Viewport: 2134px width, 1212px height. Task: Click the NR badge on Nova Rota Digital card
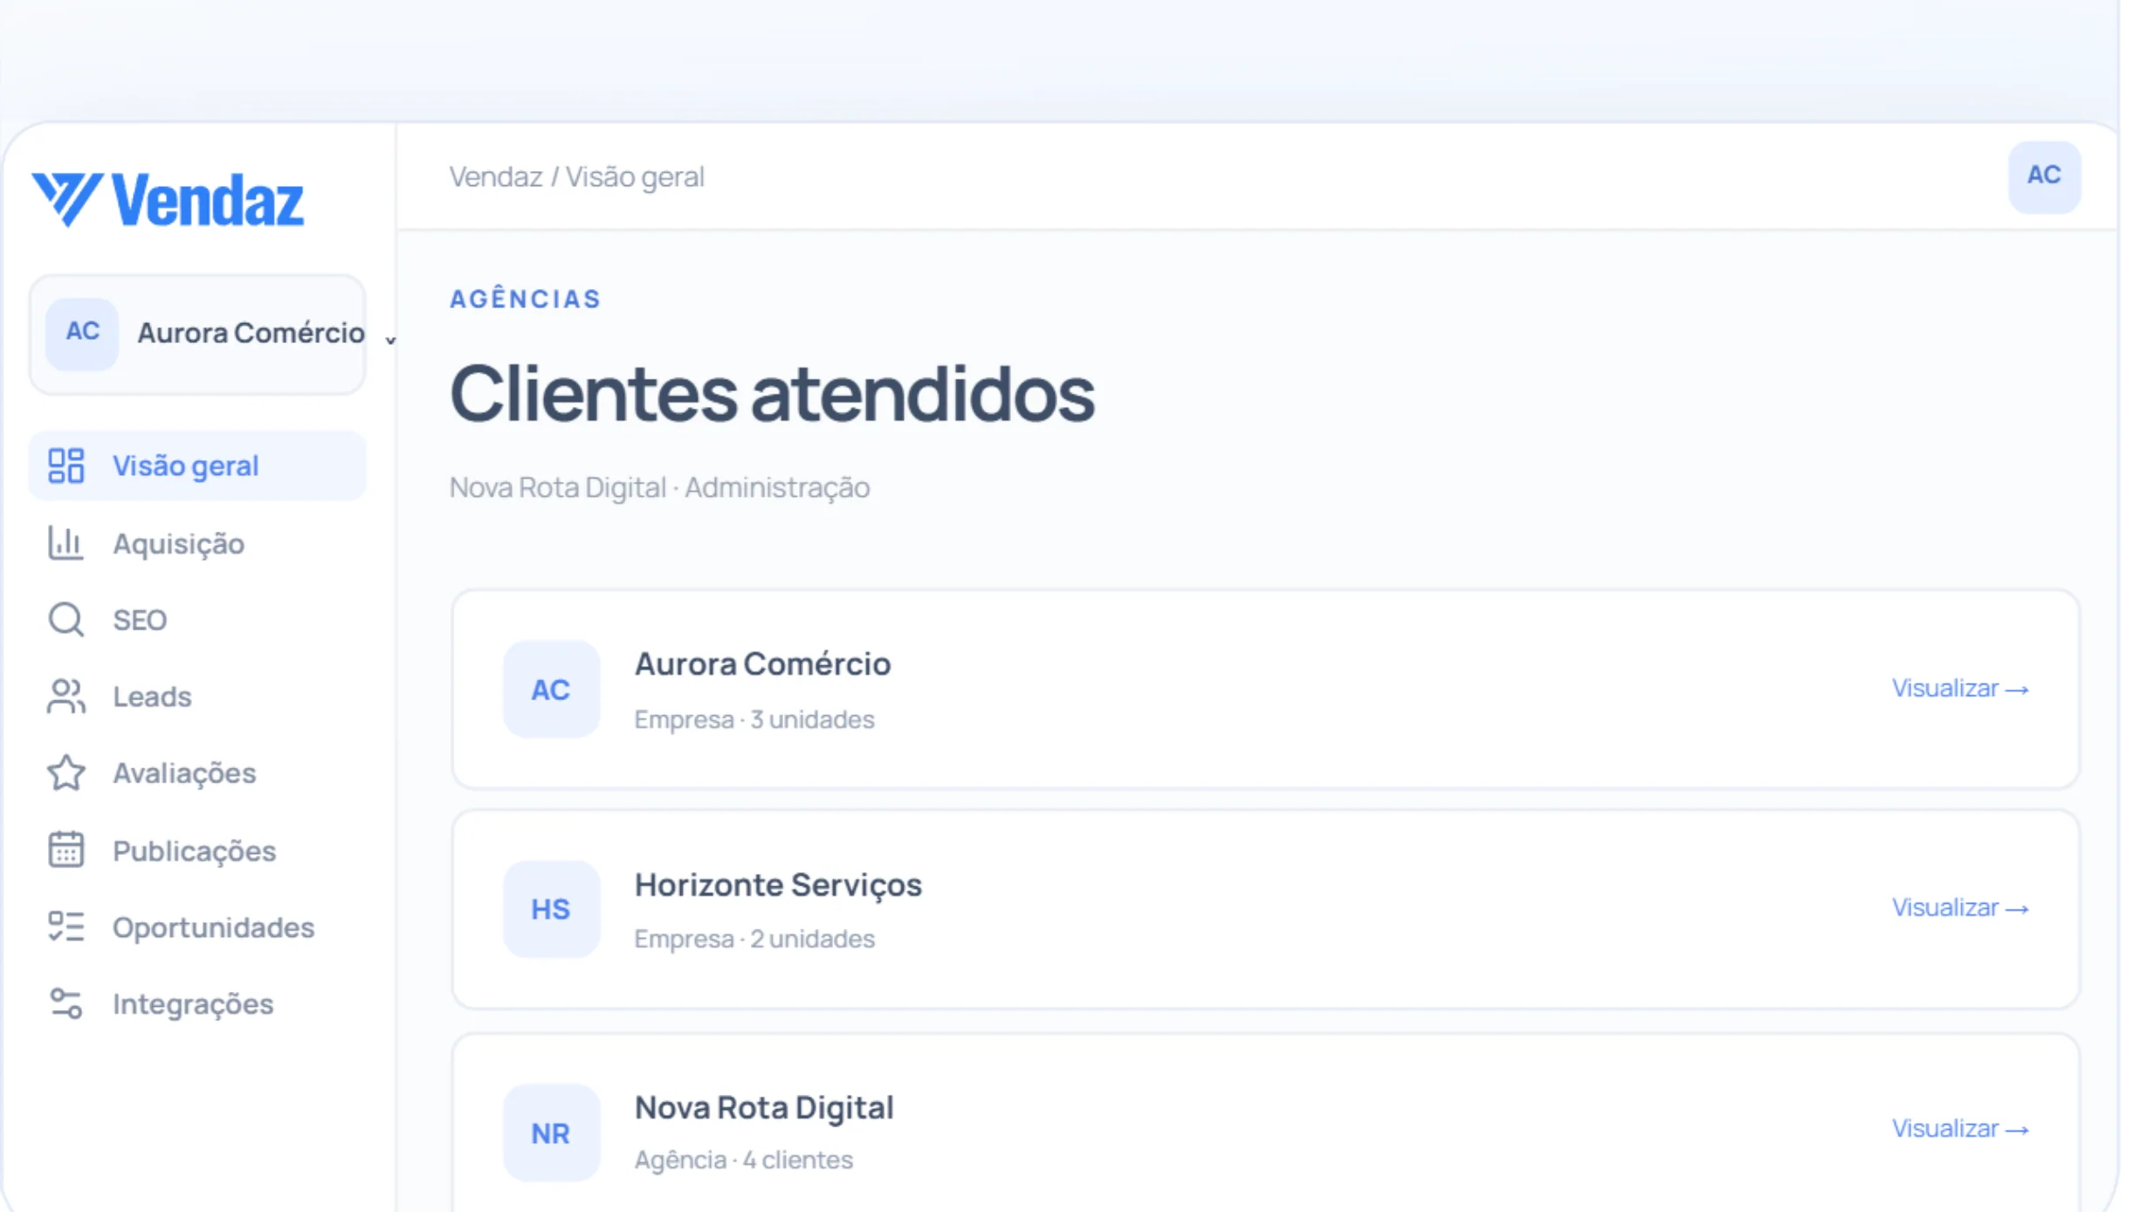click(551, 1133)
